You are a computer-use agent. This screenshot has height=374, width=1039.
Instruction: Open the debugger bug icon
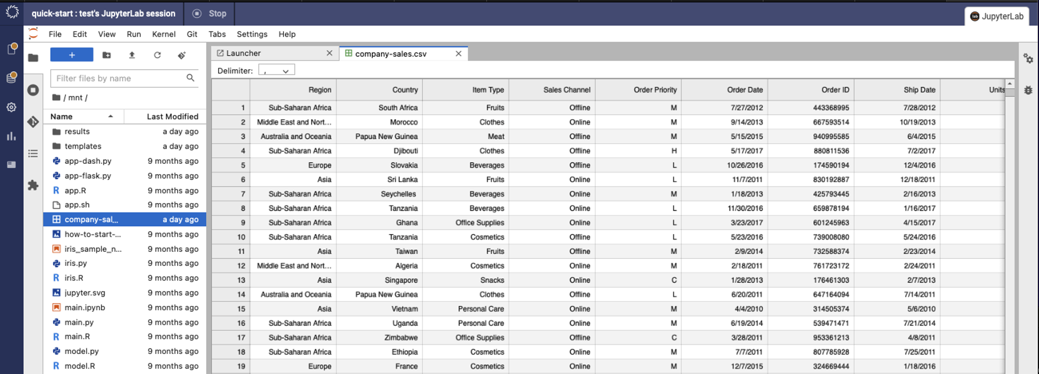[x=1028, y=90]
